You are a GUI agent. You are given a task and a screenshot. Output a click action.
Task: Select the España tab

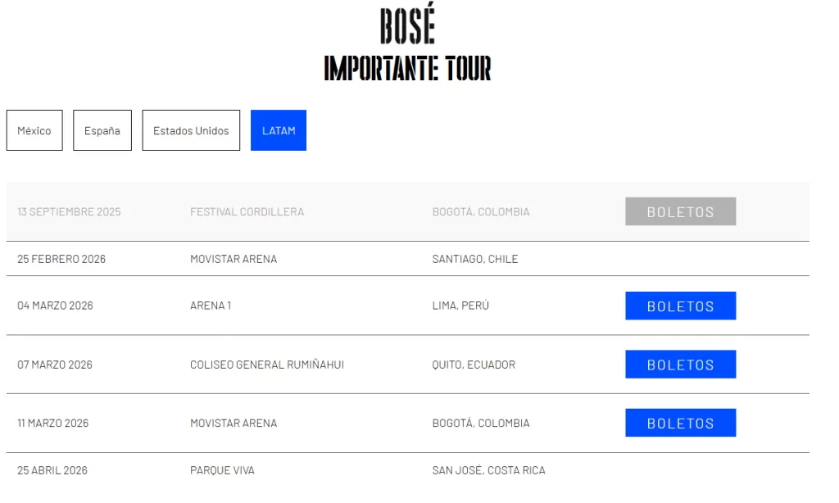coord(102,131)
